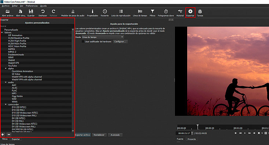Open the player grid options icon
The image size is (269, 145).
(266, 133)
